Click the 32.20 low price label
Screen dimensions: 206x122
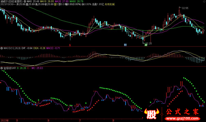(149, 43)
